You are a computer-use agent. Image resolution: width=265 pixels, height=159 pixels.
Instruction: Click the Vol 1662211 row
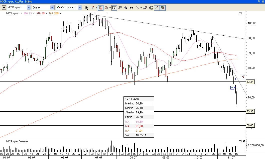tap(139, 135)
